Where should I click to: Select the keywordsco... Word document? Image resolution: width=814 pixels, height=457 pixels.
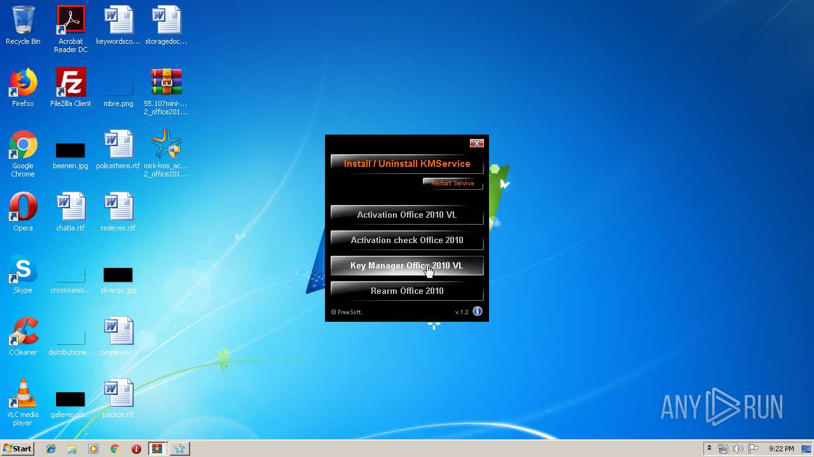(118, 25)
